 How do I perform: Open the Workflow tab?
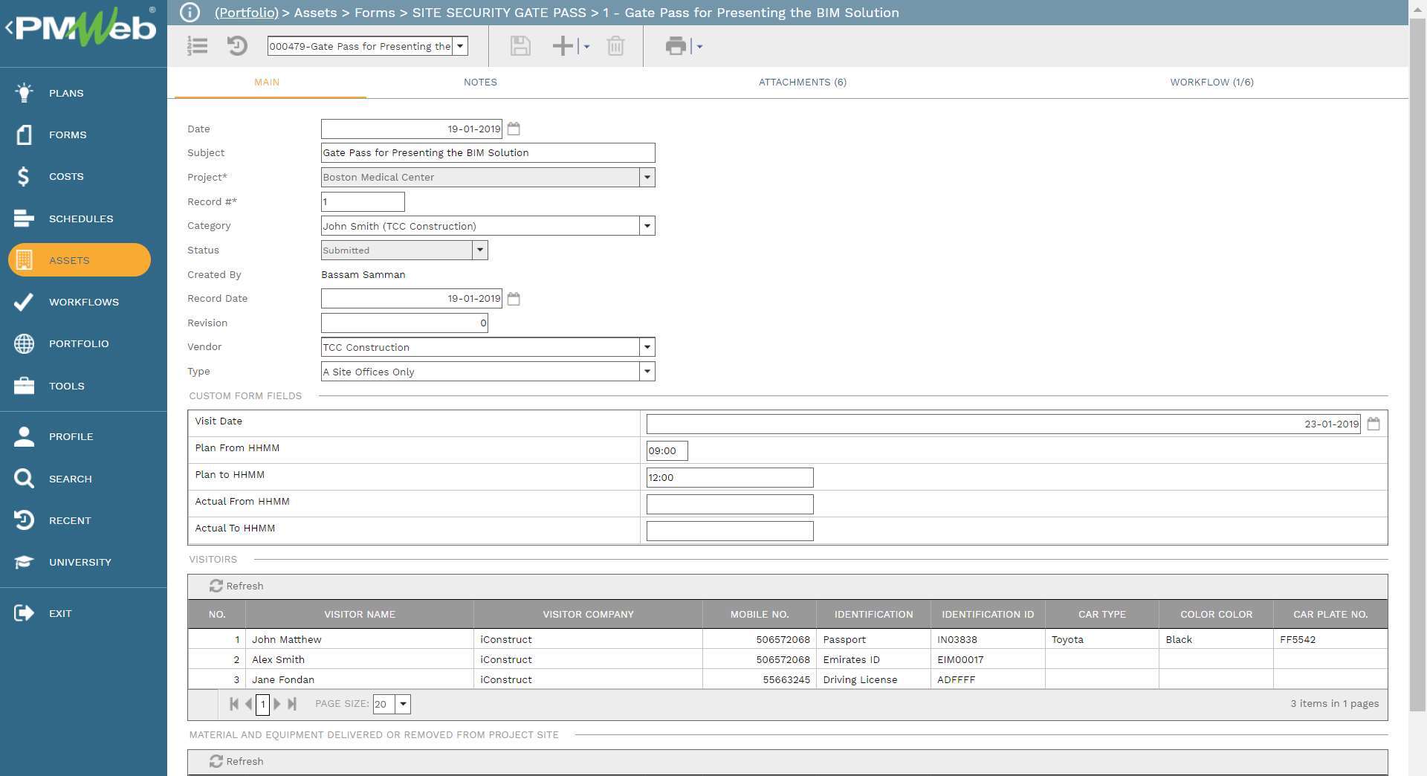point(1211,83)
